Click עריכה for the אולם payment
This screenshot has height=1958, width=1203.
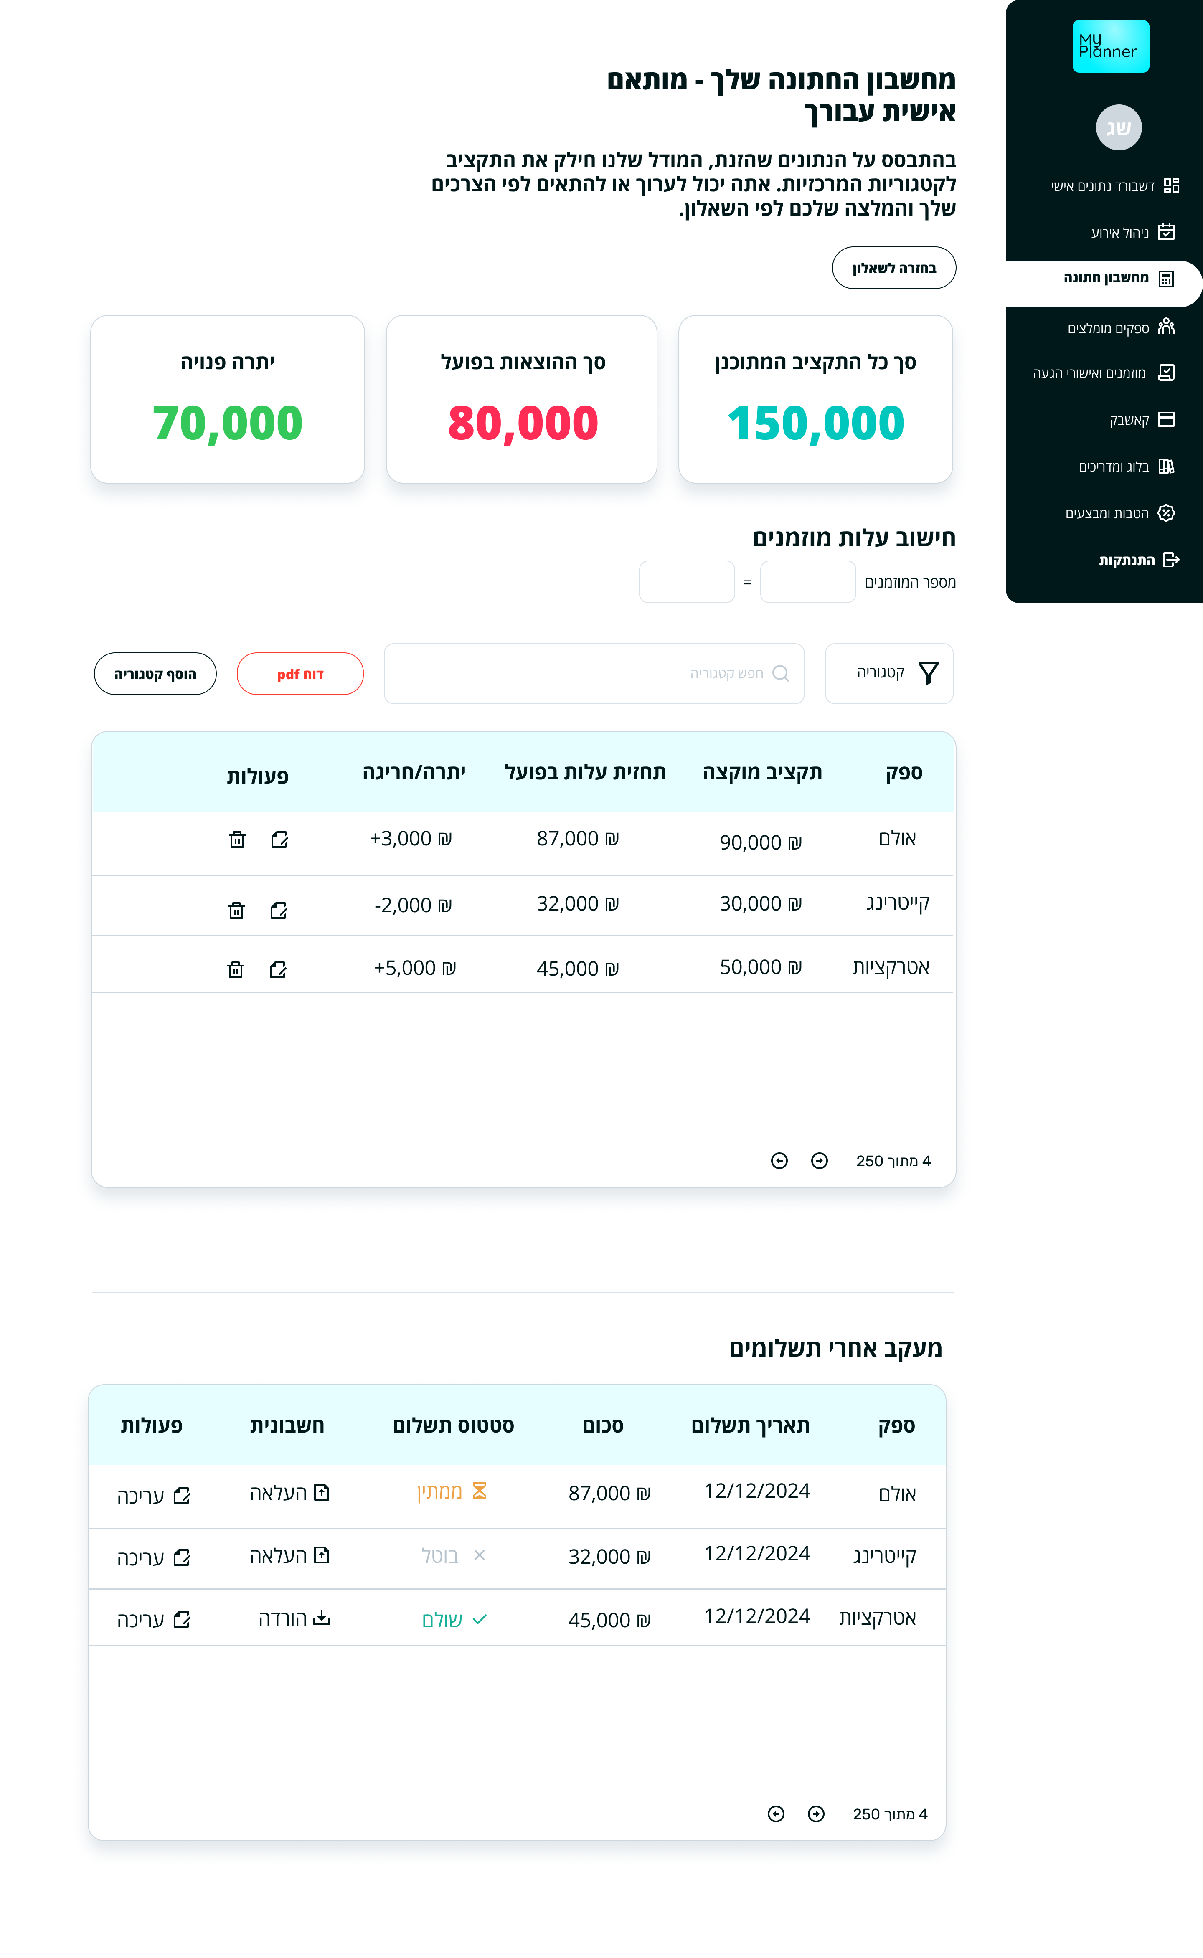[154, 1496]
